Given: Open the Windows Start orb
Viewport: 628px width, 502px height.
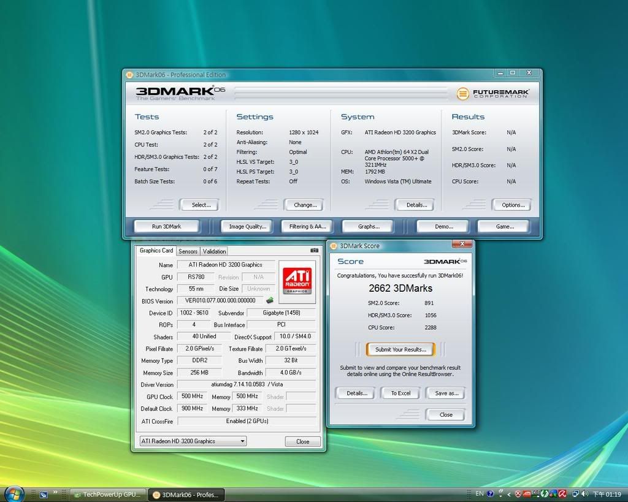Looking at the screenshot, I should click(14, 493).
